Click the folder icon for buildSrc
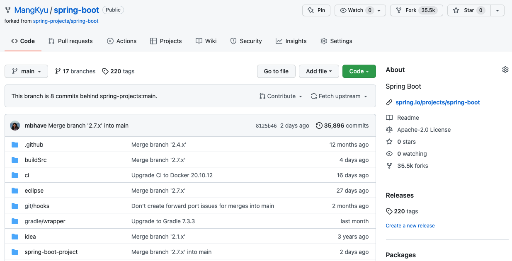The image size is (512, 261). [15, 160]
